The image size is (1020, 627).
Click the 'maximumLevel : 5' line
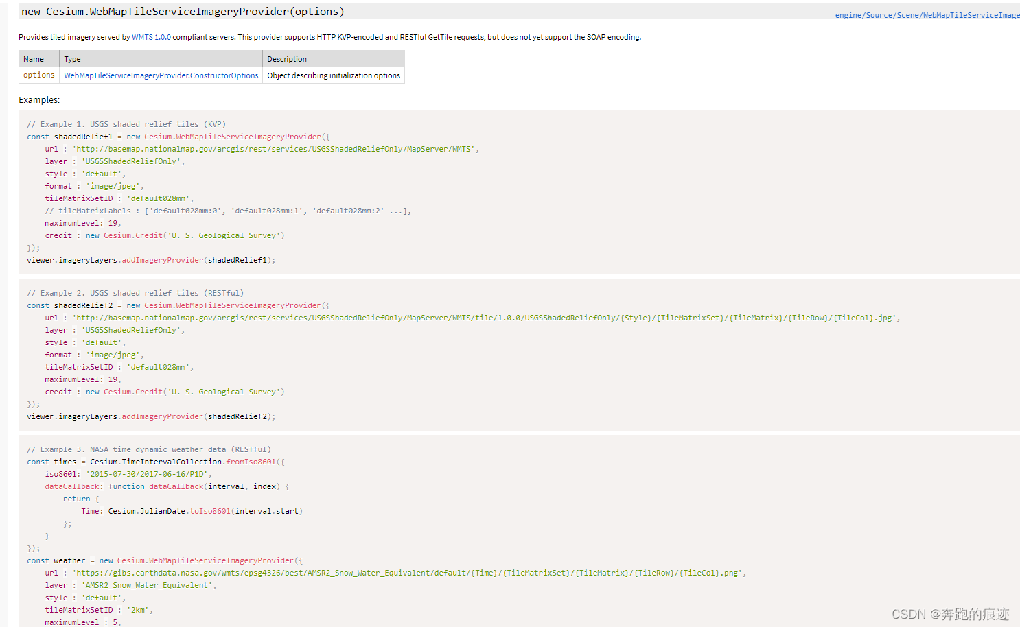click(x=82, y=622)
